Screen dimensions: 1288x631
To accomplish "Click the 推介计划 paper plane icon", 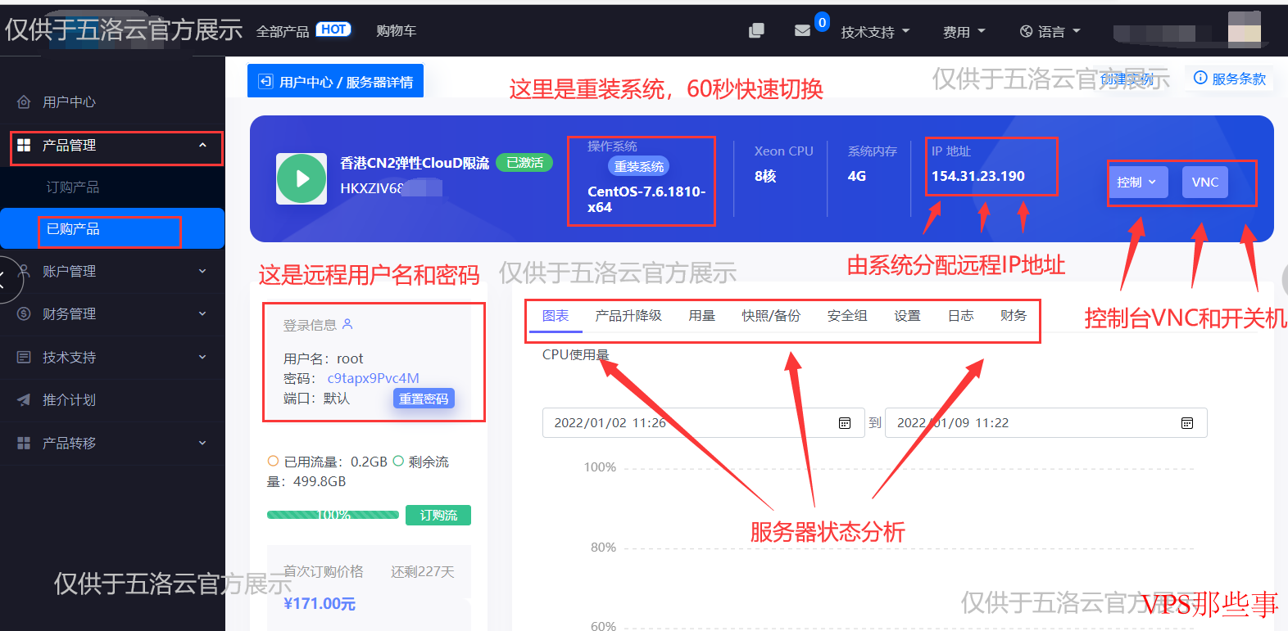I will coord(25,400).
